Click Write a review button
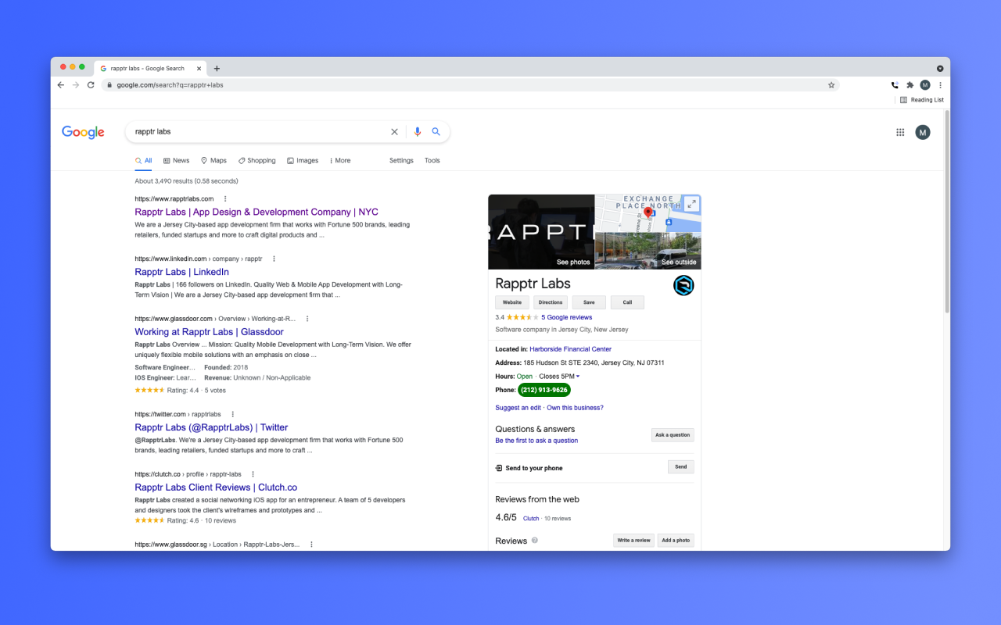This screenshot has height=625, width=1001. pyautogui.click(x=633, y=541)
